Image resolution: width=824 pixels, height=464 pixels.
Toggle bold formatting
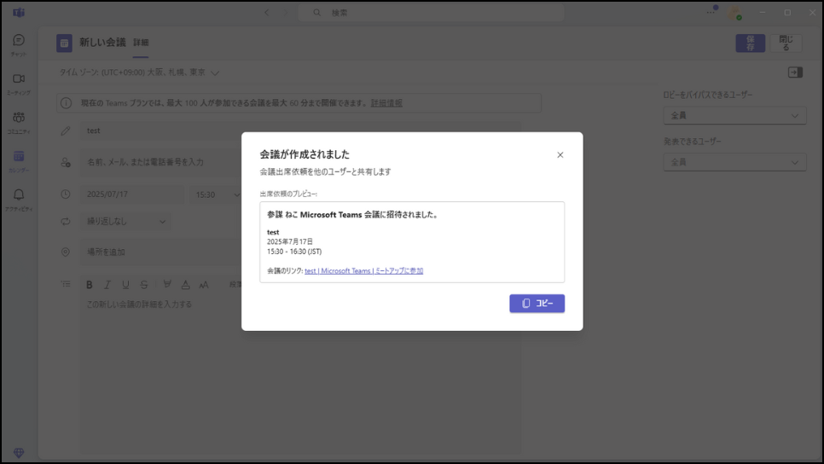click(x=90, y=285)
